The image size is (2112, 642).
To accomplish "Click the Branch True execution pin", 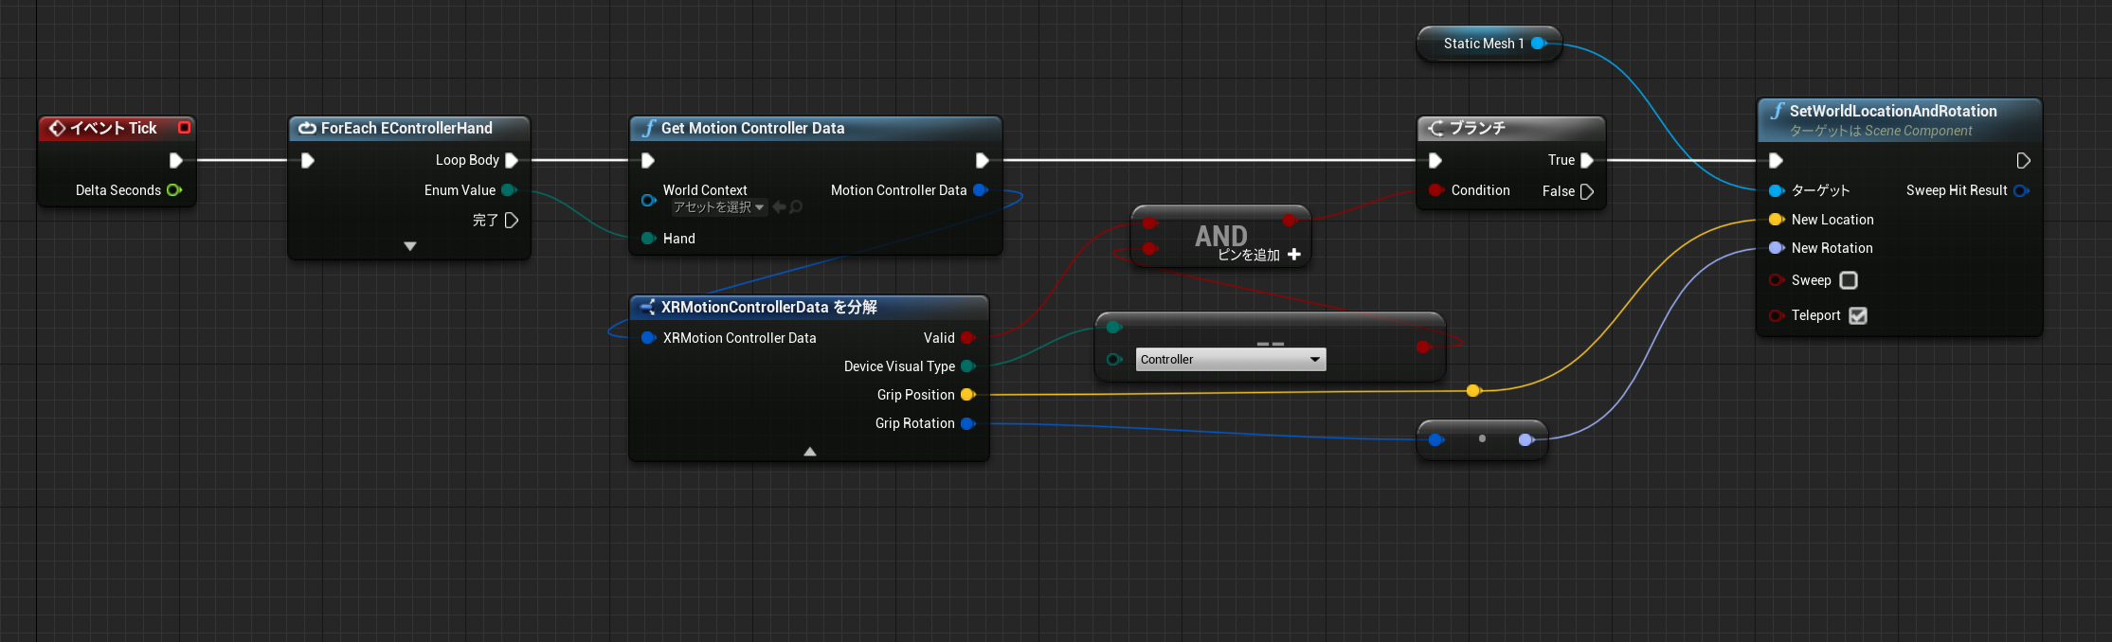I will tap(1587, 160).
